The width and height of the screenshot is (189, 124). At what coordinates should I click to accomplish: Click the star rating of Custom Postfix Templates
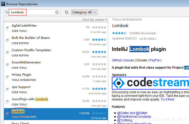99,52
